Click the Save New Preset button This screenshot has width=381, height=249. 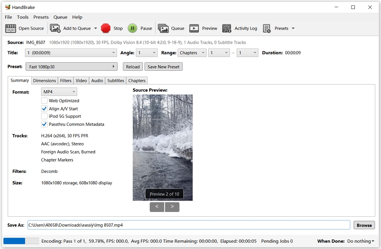pos(163,67)
